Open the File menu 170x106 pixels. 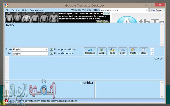(x=7, y=10)
